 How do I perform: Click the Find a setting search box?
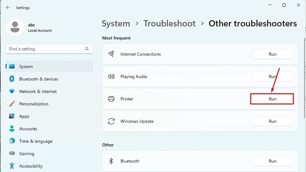49,49
